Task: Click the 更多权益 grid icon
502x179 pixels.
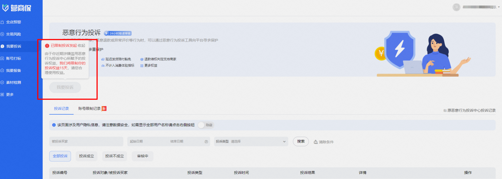Action: coord(142,66)
